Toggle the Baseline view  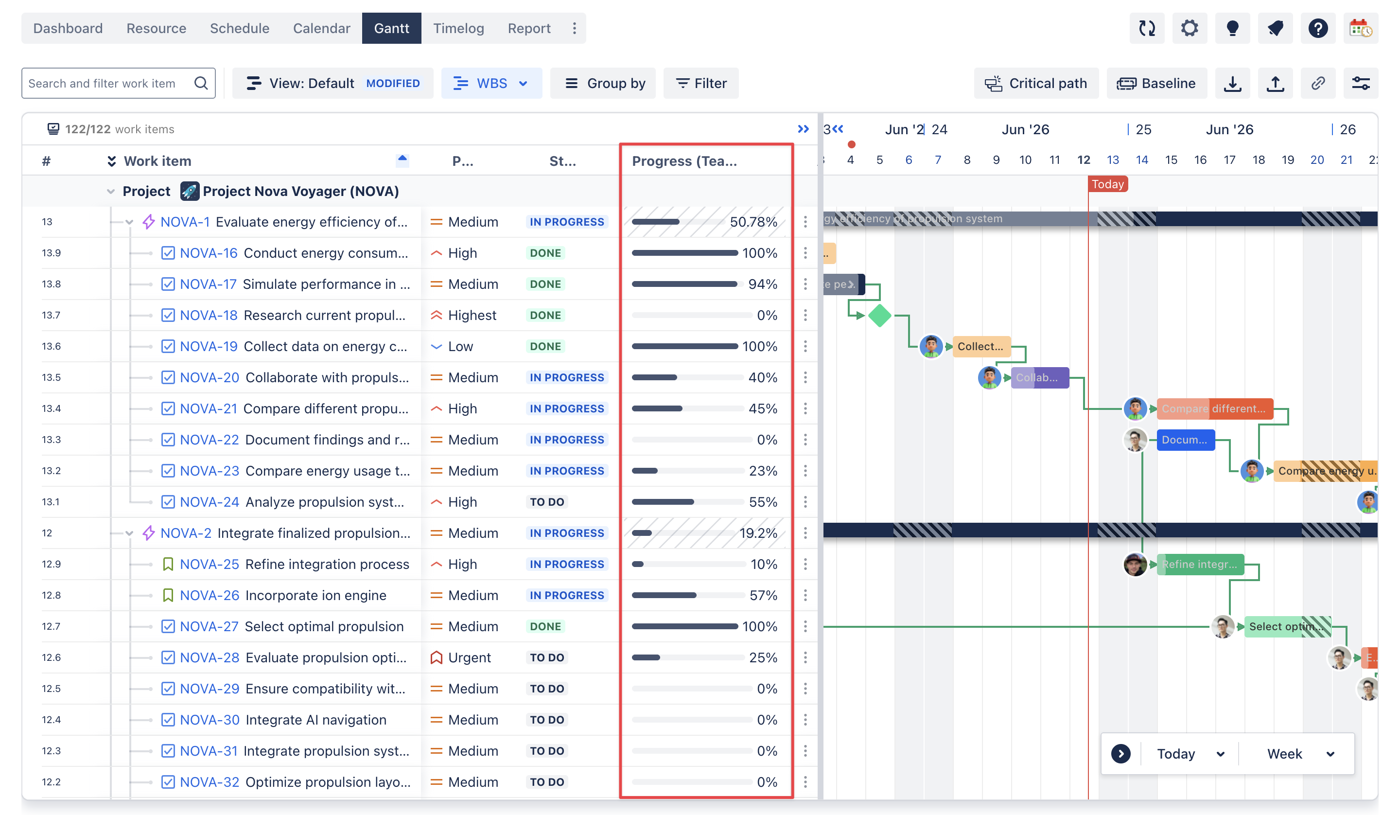tap(1156, 83)
